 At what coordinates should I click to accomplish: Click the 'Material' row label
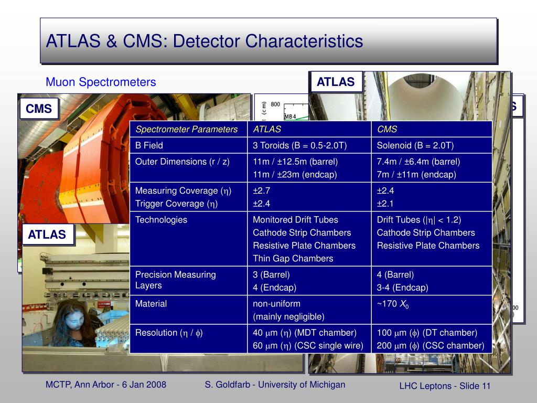pyautogui.click(x=151, y=304)
